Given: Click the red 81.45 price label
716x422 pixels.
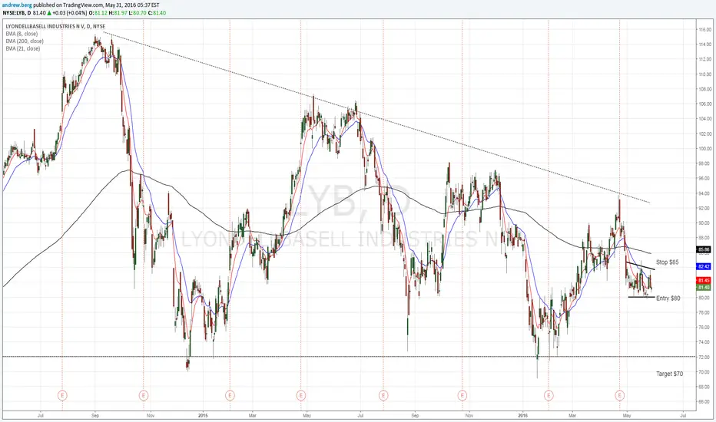Looking at the screenshot, I should (x=704, y=280).
